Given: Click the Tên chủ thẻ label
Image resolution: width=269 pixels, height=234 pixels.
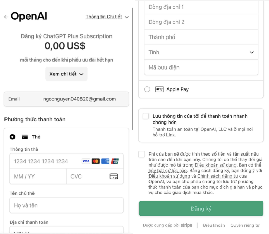Looking at the screenshot, I should 22,193.
